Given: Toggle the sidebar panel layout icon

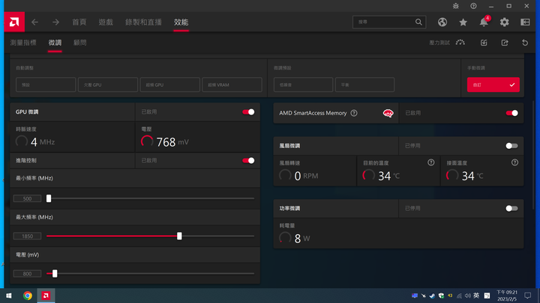Looking at the screenshot, I should (525, 22).
